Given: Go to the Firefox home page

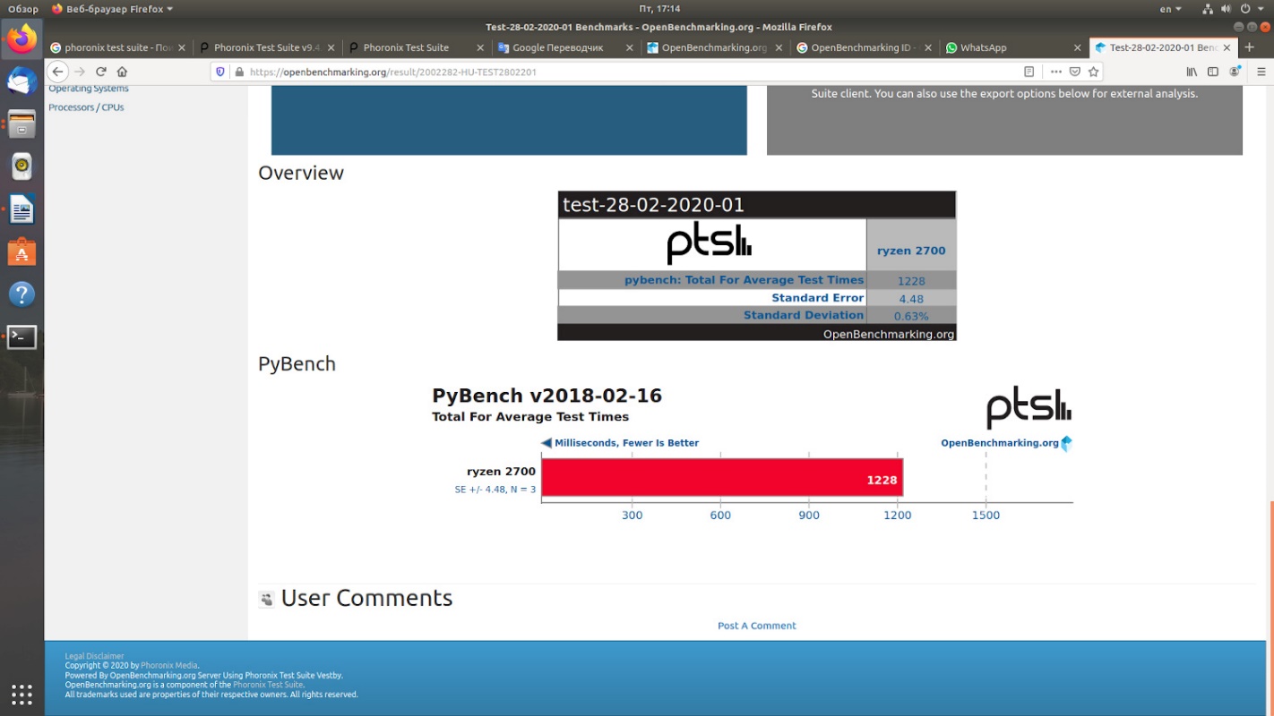Looking at the screenshot, I should 123,72.
